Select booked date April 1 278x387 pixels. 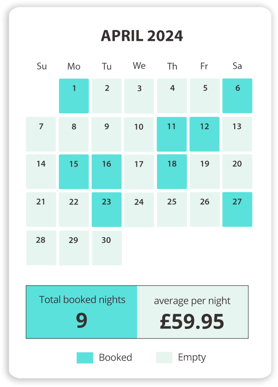point(74,96)
